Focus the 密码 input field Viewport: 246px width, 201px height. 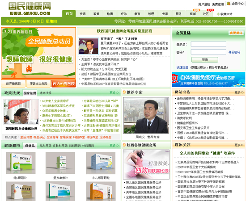[208, 52]
